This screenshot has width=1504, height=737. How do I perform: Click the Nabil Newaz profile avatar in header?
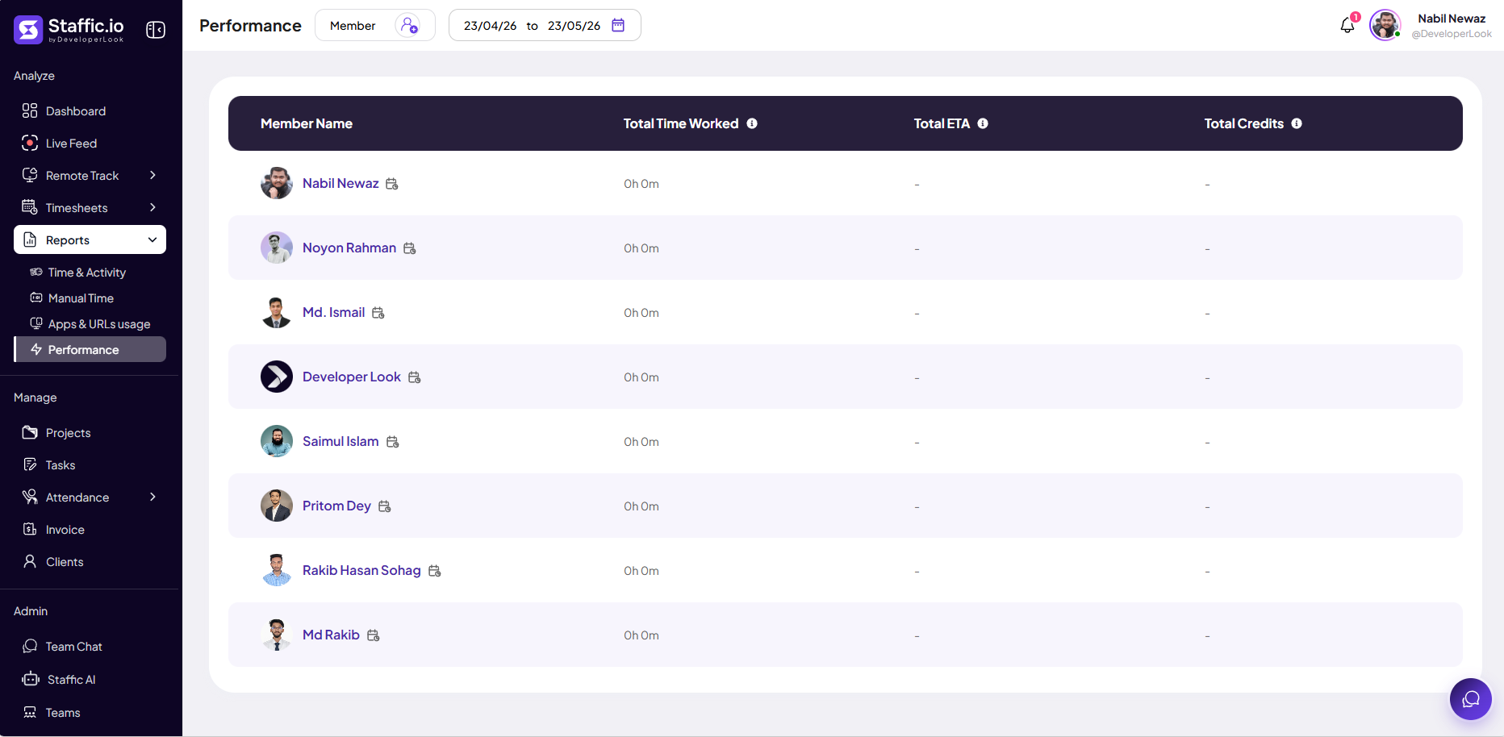[x=1385, y=25]
